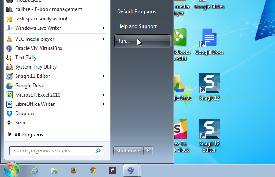275x177 pixels.
Task: Click the Snagit 11 Editor icon
Action: 9,76
